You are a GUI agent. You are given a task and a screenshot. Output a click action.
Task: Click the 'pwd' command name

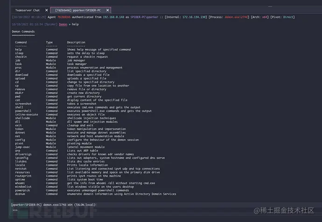[x=17, y=96]
